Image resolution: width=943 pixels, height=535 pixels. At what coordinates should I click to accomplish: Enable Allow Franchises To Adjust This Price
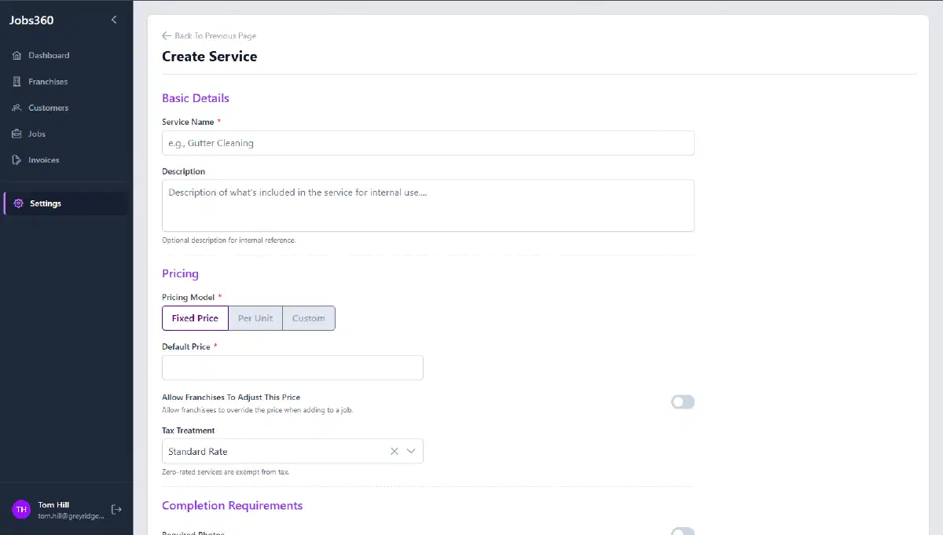click(682, 401)
